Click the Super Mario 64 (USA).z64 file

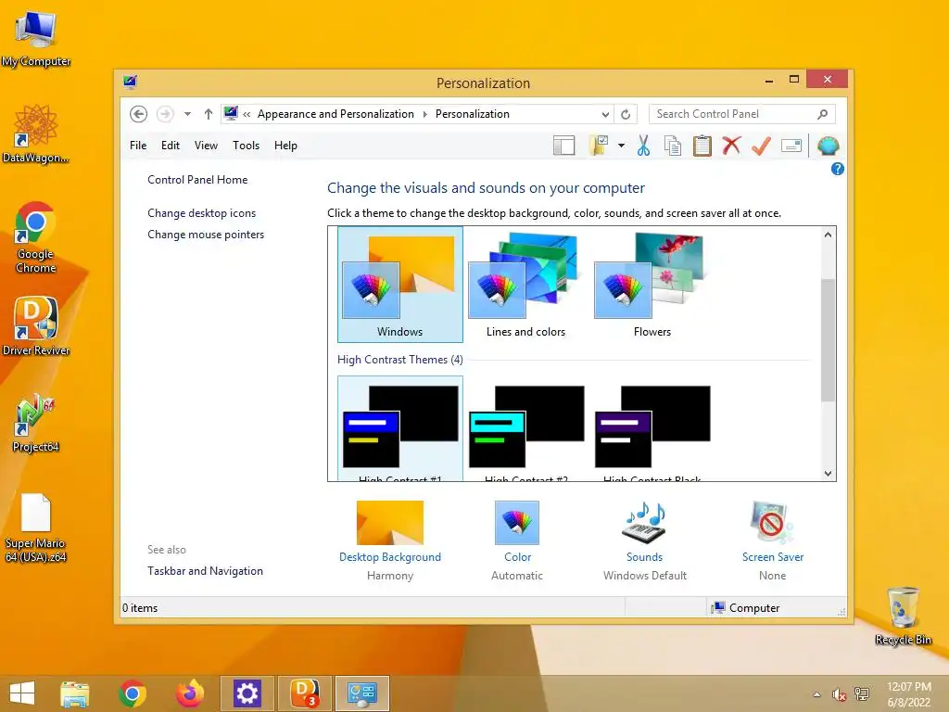coord(36,528)
